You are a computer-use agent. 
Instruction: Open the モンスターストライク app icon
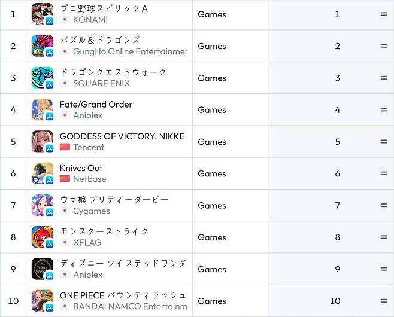pyautogui.click(x=42, y=237)
